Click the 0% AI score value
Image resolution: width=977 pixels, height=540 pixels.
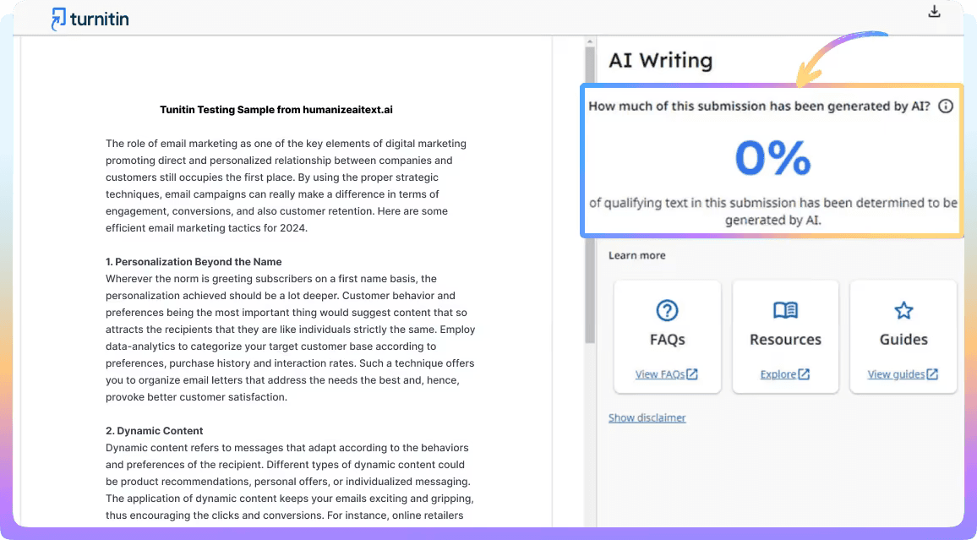(772, 157)
